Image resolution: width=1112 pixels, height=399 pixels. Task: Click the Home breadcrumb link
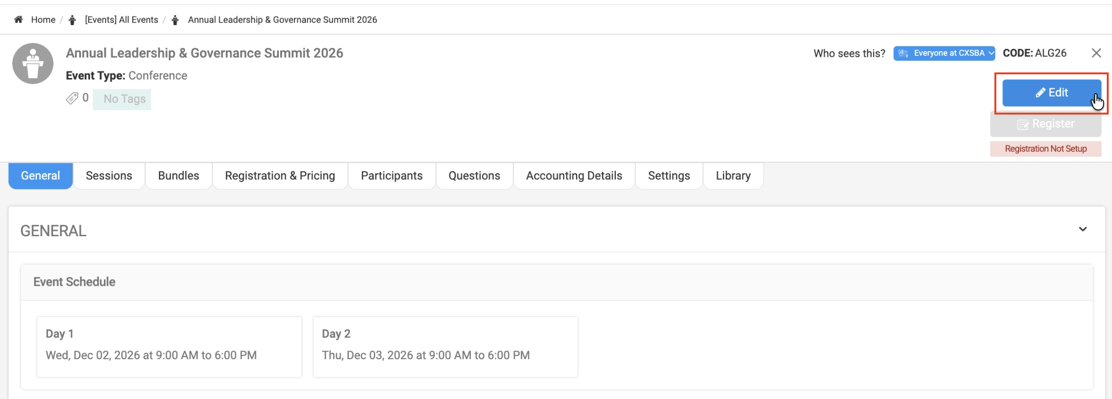point(43,20)
